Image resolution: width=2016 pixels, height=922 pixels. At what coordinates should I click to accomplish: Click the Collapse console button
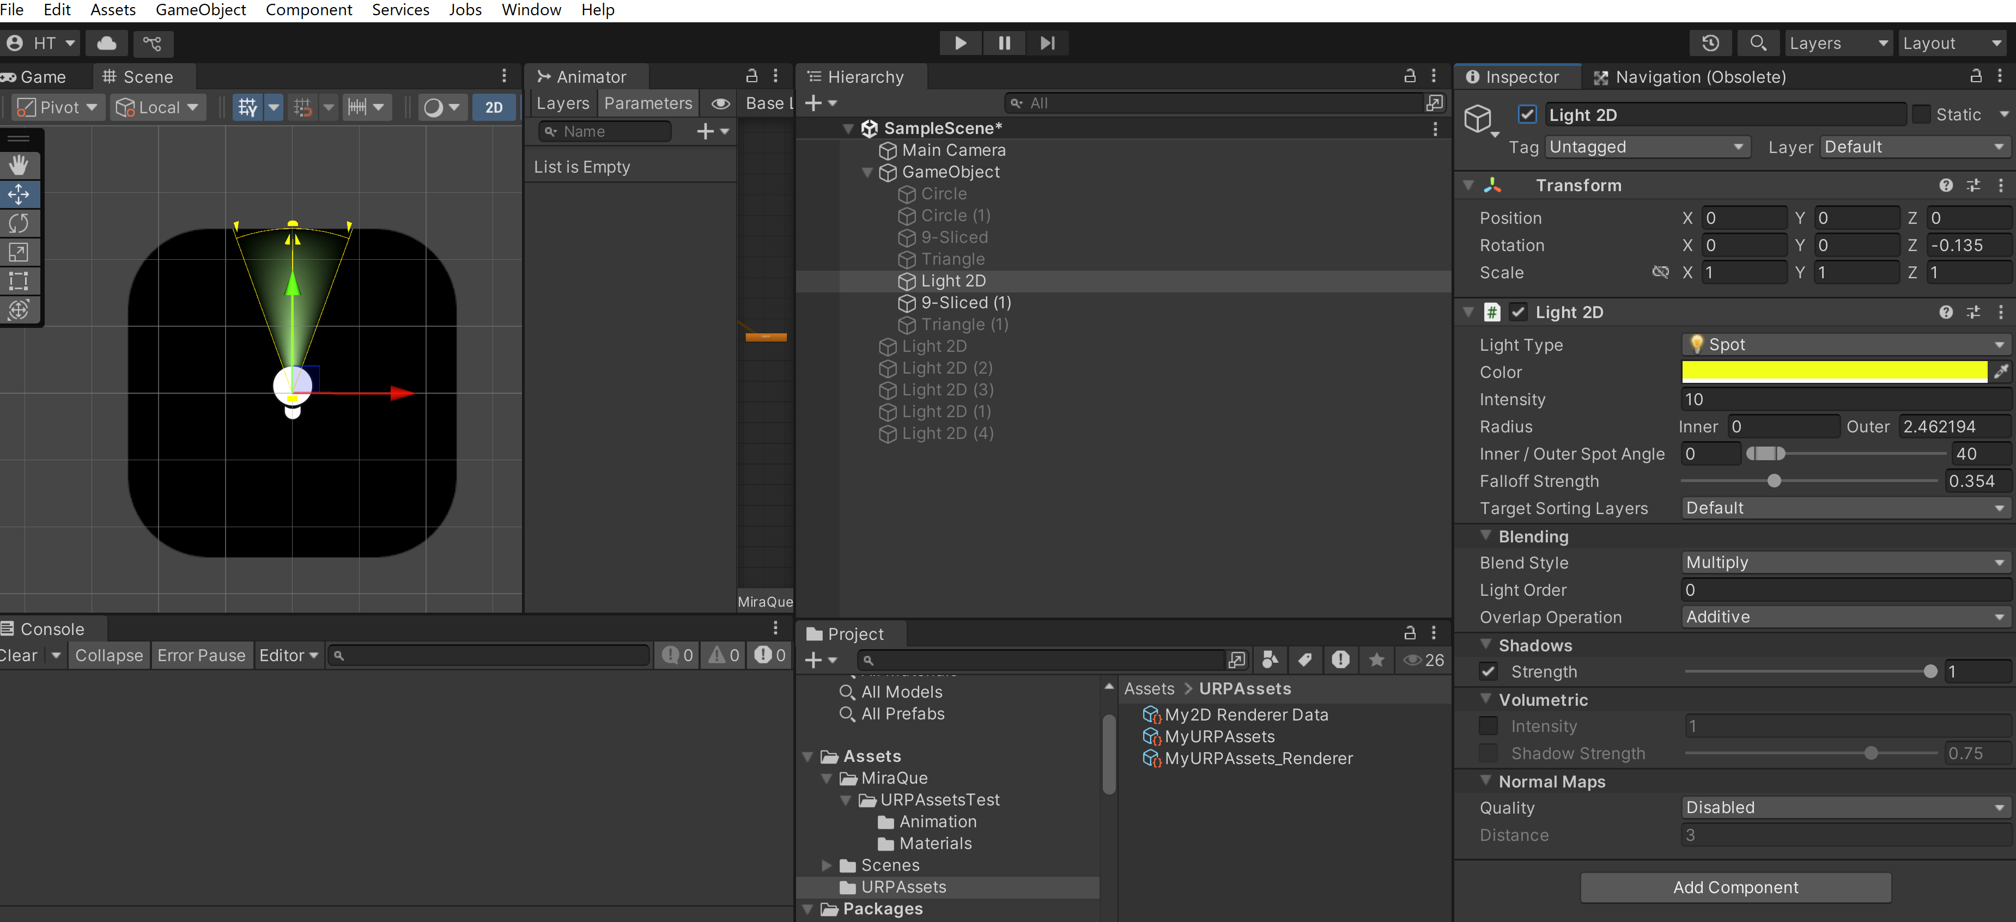[x=109, y=655]
